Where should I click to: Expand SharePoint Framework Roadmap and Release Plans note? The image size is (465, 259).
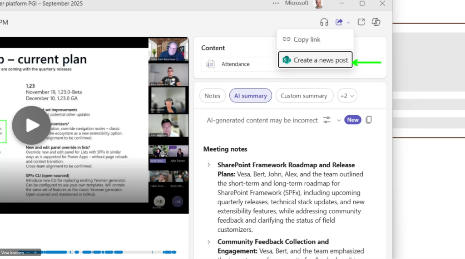[209, 165]
